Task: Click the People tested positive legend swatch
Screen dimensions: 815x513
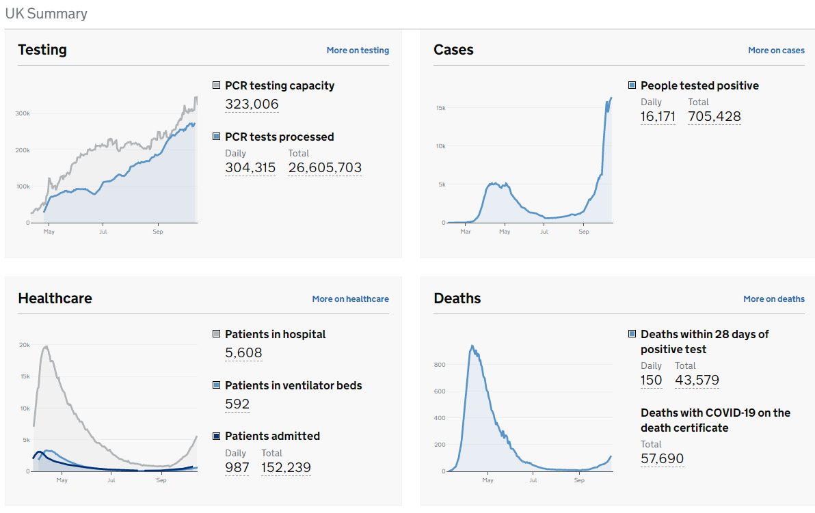Action: click(632, 85)
